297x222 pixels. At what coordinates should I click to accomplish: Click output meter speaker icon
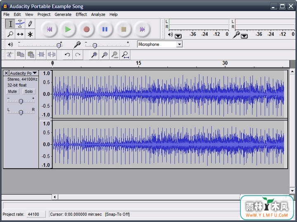(170, 35)
